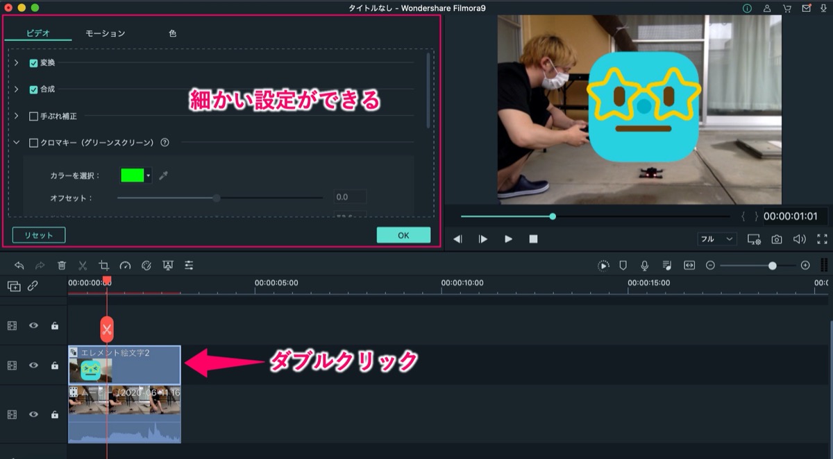Lock the empty top track

55,325
